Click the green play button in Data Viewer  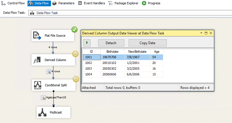(x=87, y=43)
